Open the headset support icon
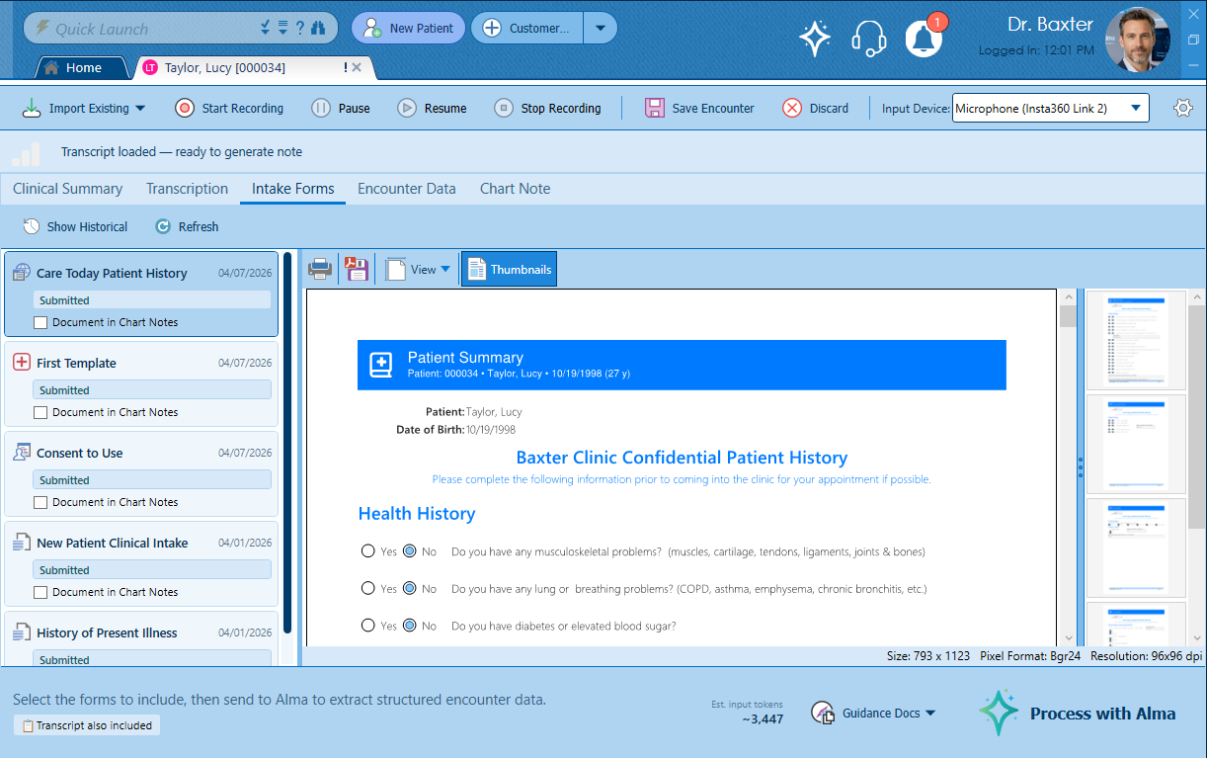This screenshot has height=758, width=1207. [x=868, y=39]
